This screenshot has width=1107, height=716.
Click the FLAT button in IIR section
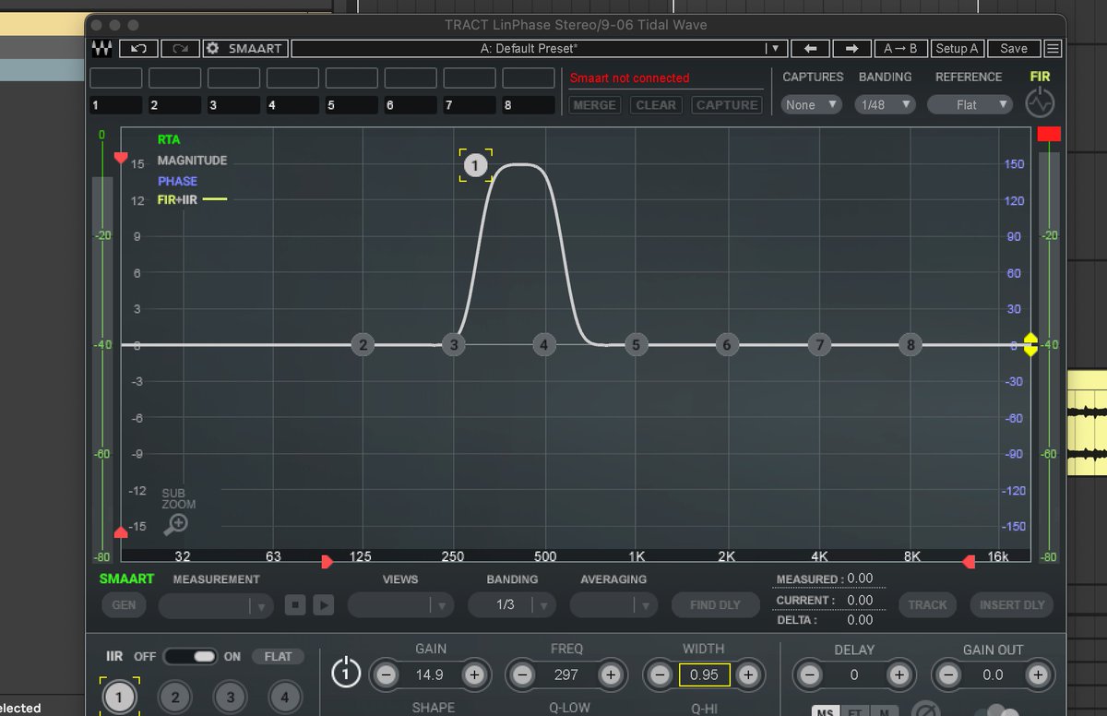tap(278, 657)
